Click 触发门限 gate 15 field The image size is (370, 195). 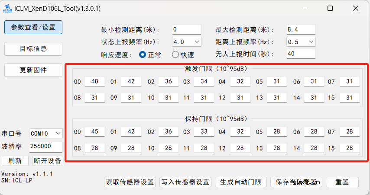click(350, 98)
